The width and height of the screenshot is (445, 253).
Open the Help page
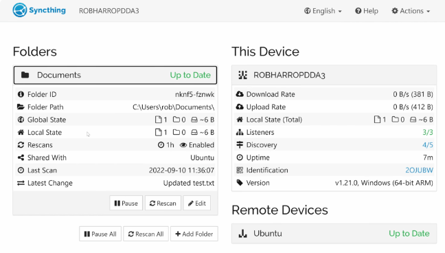point(367,11)
